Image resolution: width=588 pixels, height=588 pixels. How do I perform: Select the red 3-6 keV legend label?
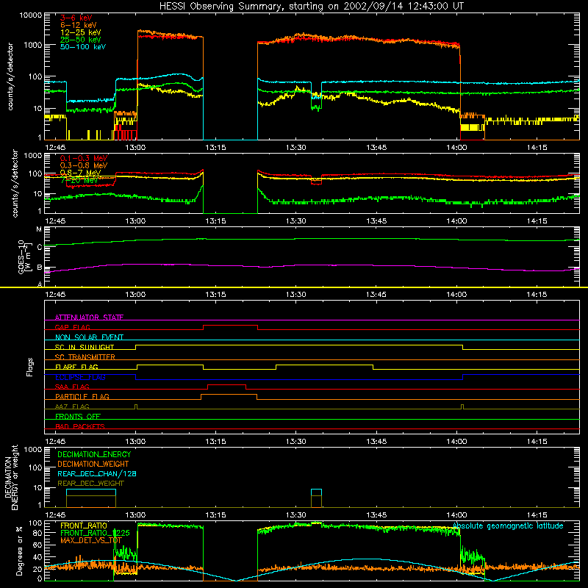(x=76, y=18)
